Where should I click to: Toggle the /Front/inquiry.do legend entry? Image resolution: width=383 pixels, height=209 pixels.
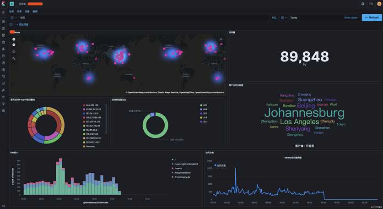[181, 177]
